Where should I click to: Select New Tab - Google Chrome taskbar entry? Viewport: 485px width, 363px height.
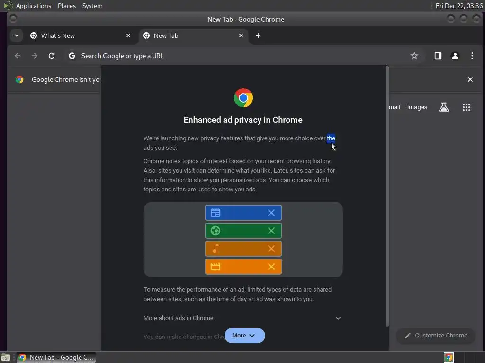click(x=56, y=357)
